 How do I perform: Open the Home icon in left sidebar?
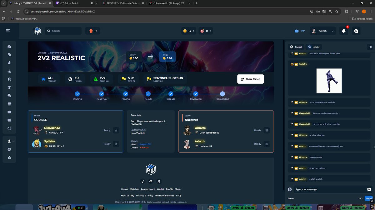point(9,46)
